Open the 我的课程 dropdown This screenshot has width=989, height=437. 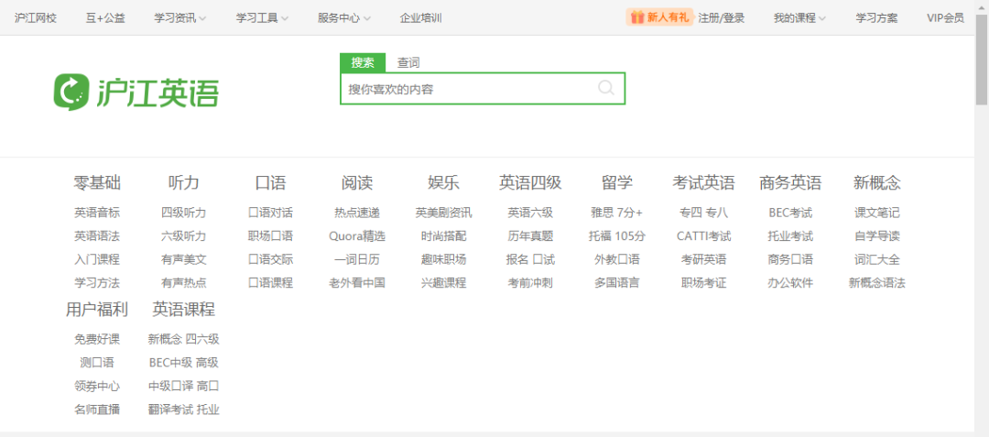799,18
